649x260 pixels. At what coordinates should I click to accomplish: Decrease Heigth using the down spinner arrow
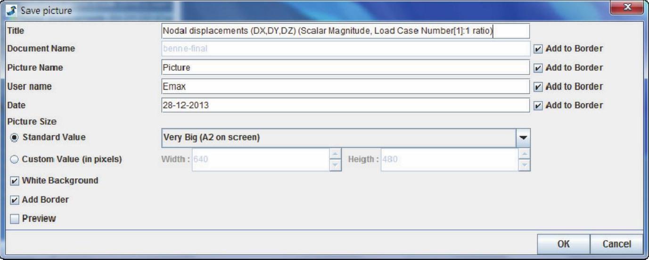click(x=524, y=165)
